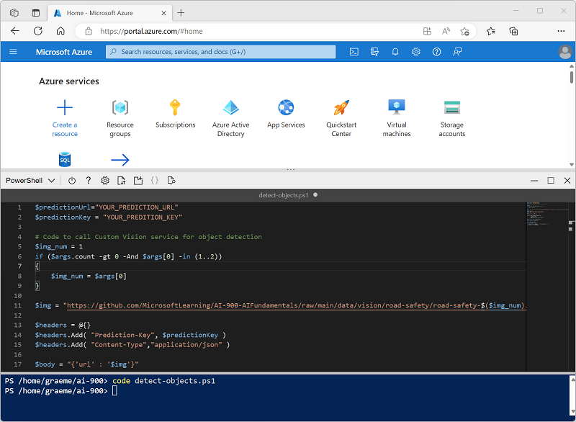Viewport: 576px width, 422px height.
Task: Add this page to favorites
Action: point(464,31)
